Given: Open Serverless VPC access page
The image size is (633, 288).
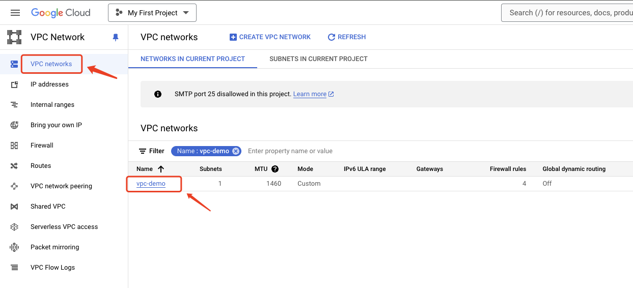Looking at the screenshot, I should 64,227.
